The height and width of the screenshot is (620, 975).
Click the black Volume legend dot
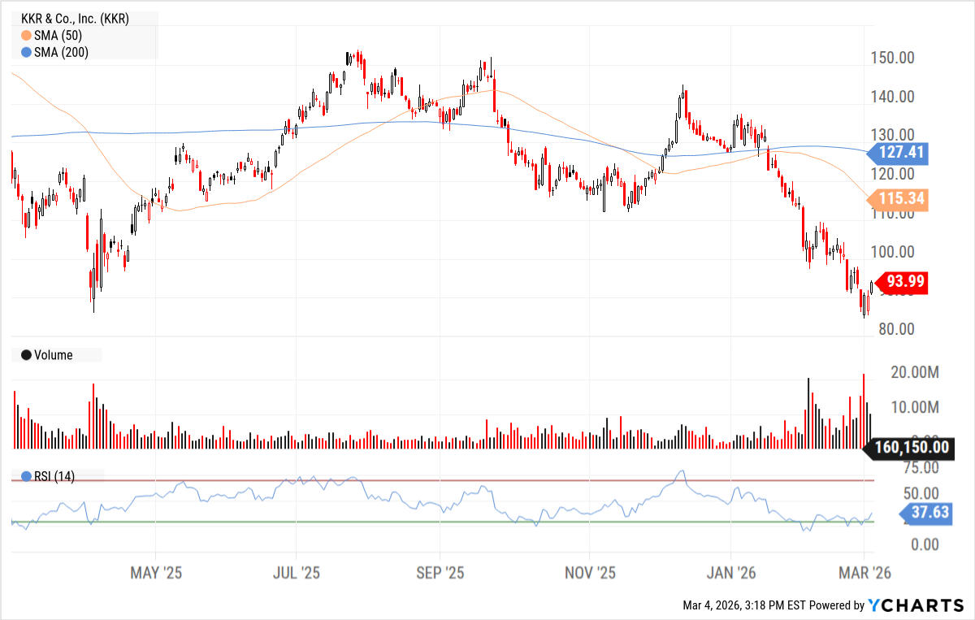(x=26, y=355)
